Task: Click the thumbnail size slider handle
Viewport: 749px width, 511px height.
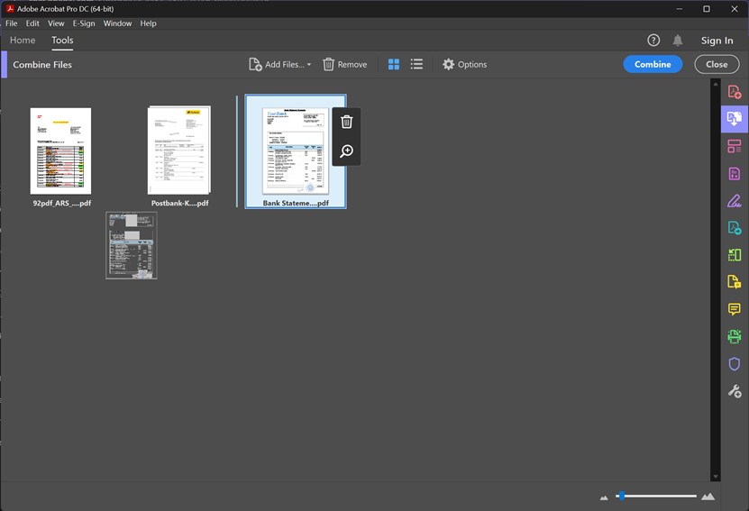Action: [621, 496]
